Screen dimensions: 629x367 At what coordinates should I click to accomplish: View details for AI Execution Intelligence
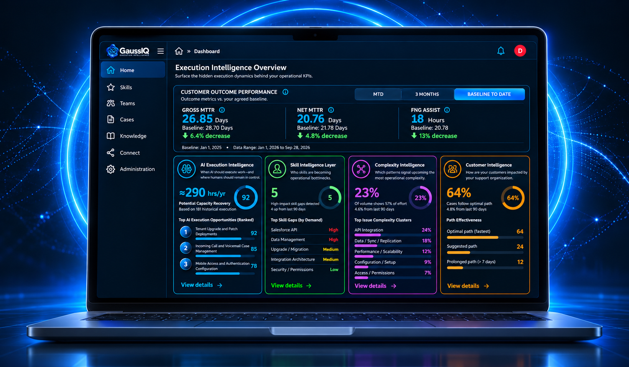click(201, 285)
